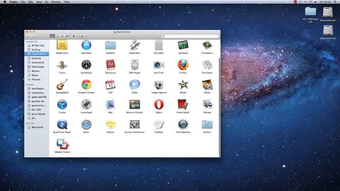Select the Launchpad rocket icon
The width and height of the screenshot is (340, 191).
pos(86,105)
